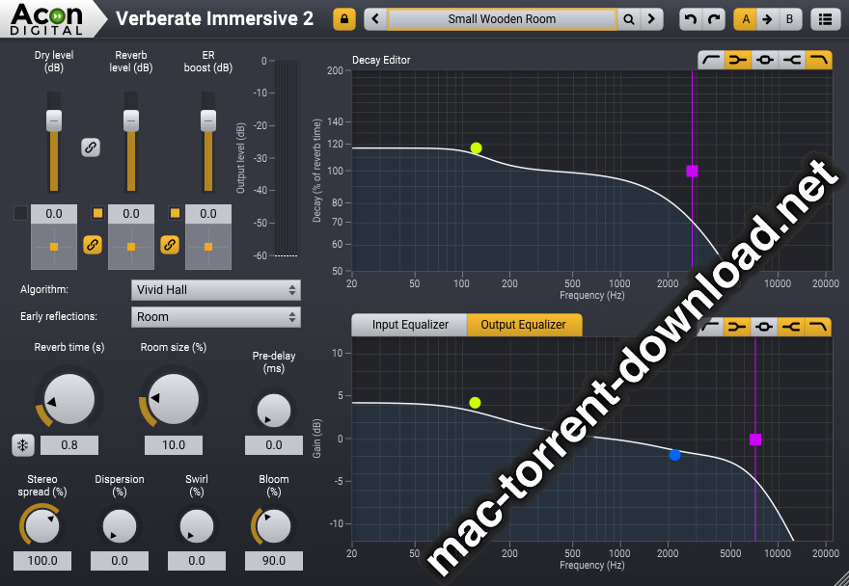Click the undo arrow
The image size is (849, 586).
[690, 19]
